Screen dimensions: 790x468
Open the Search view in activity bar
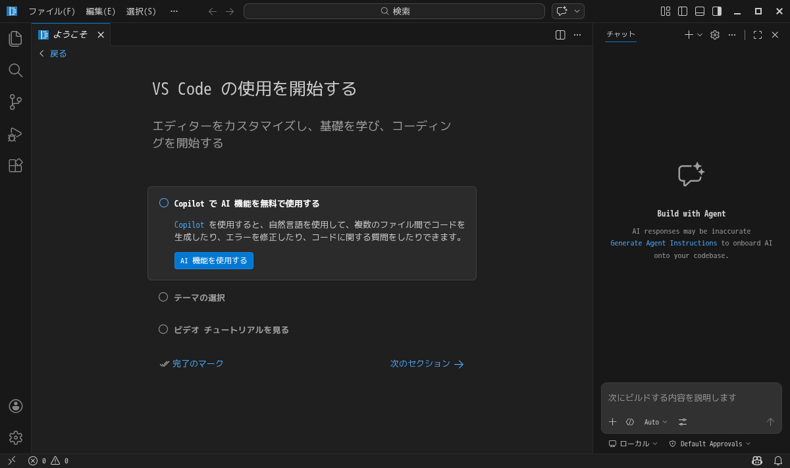pos(15,70)
